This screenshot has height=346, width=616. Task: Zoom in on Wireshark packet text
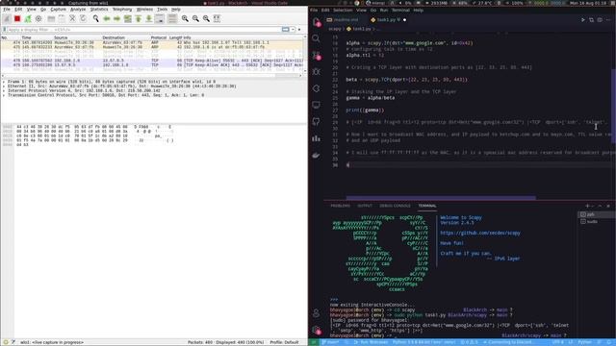185,18
